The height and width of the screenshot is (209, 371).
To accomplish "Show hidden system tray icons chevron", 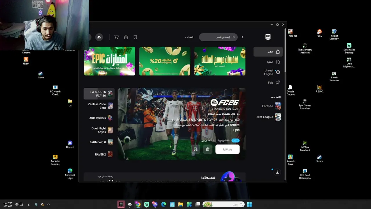I will click(48, 204).
